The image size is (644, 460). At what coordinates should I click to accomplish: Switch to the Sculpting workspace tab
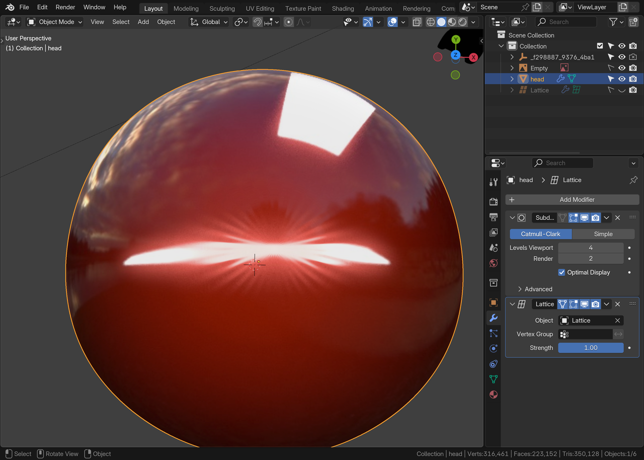[x=222, y=8]
